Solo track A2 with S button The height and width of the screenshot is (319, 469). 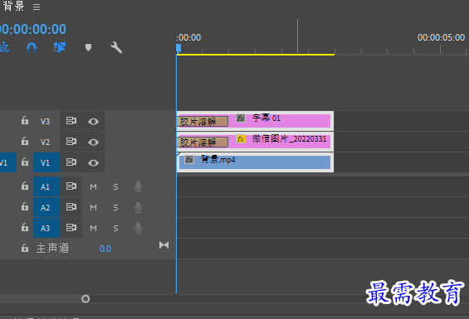click(x=115, y=208)
